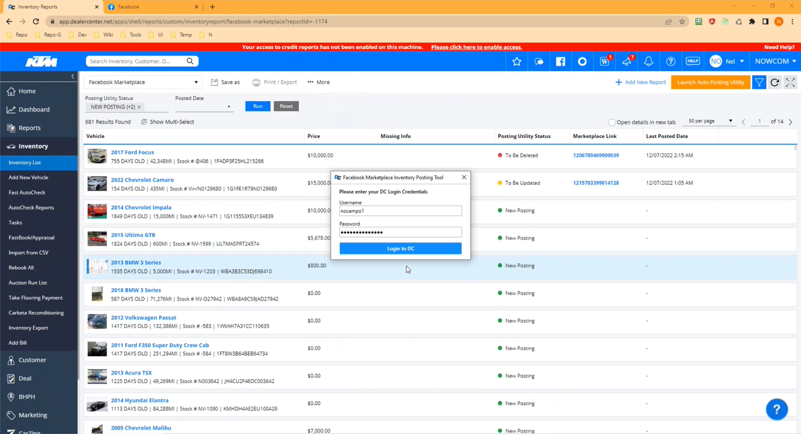Screen dimensions: 801x434
Task: Open the browser extensions puzzle icon
Action: 752,22
